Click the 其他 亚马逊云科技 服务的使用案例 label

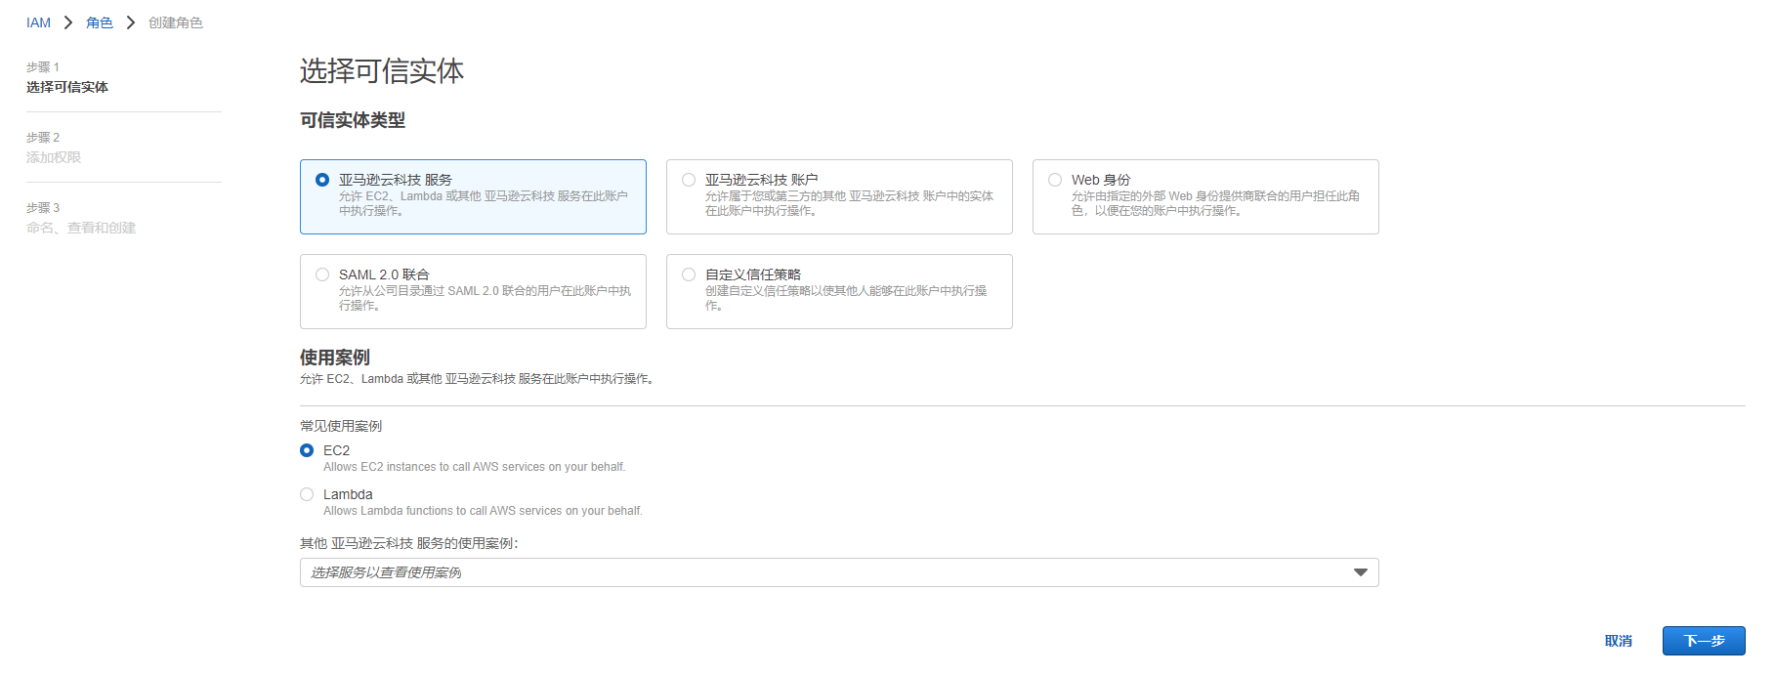coord(409,543)
